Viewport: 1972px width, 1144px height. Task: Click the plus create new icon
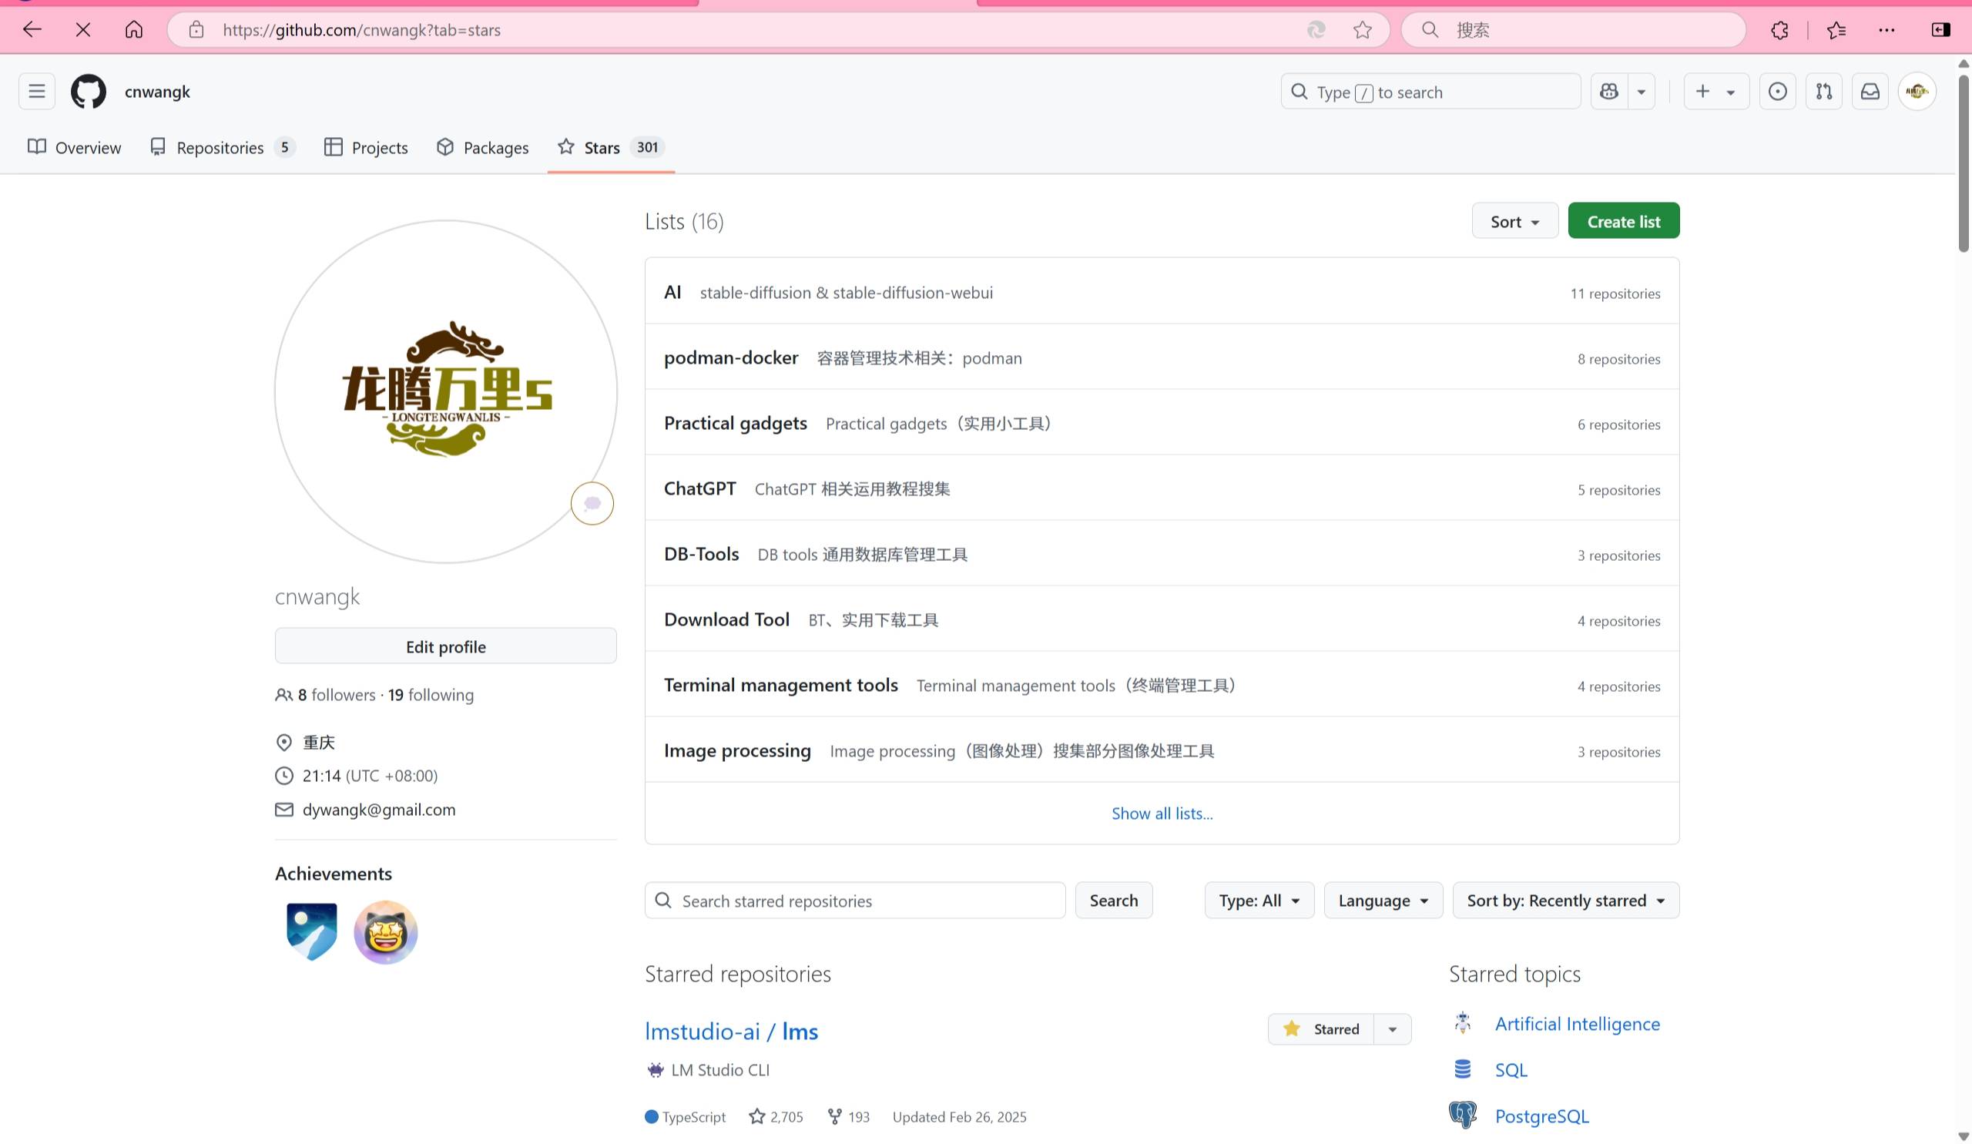point(1703,92)
